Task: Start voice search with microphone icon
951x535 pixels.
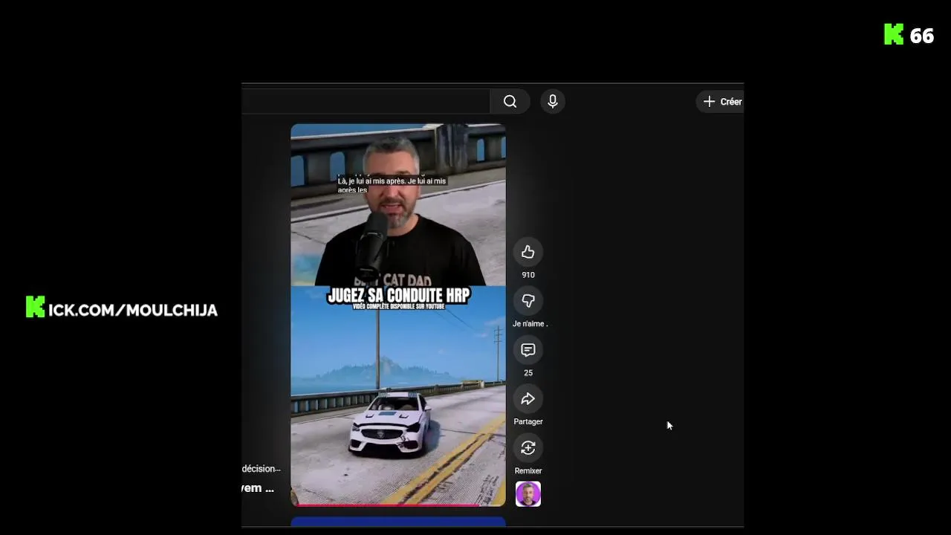Action: point(553,102)
